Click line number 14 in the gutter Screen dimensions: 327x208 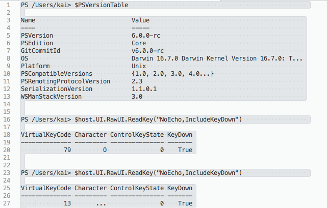click(7, 104)
